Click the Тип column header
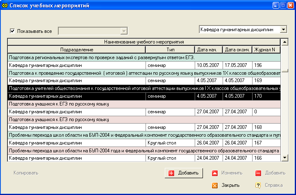The width and height of the screenshot is (296, 195). [x=170, y=50]
